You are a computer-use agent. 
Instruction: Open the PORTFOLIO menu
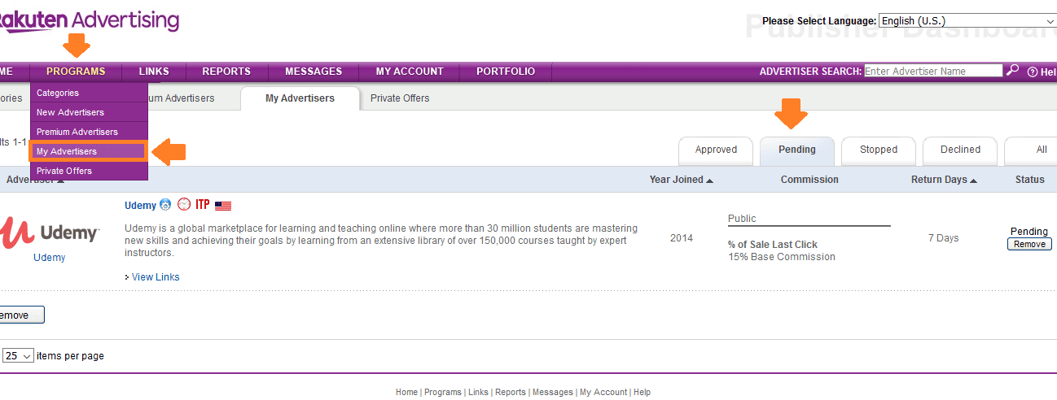[506, 72]
